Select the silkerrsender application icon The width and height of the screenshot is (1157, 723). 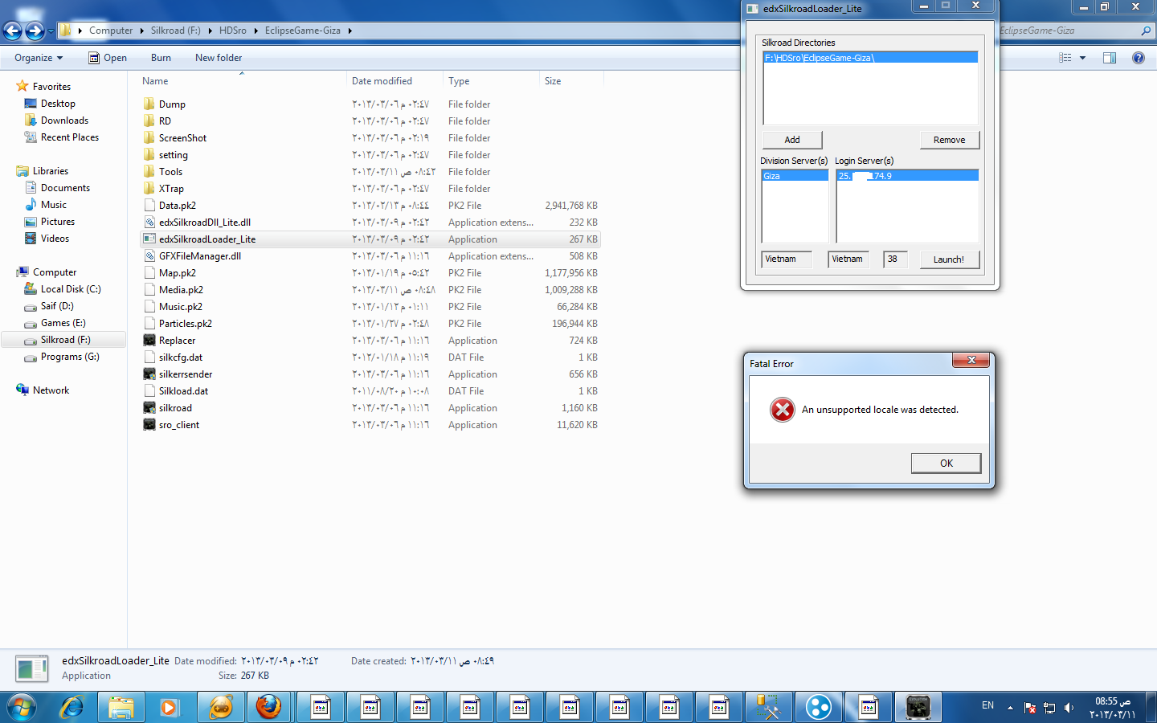coord(149,374)
